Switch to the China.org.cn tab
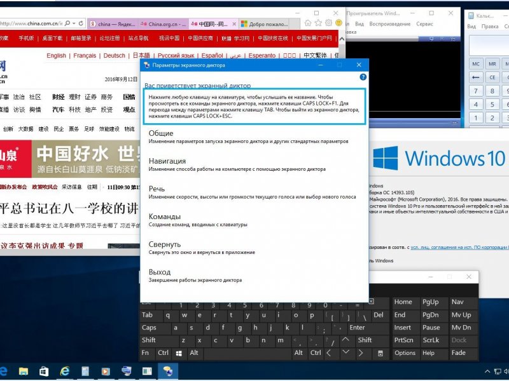The image size is (509, 381). click(x=164, y=24)
